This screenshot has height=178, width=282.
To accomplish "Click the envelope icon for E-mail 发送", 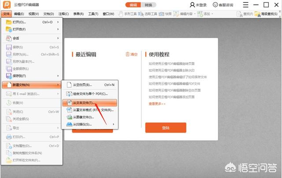I will (9, 94).
